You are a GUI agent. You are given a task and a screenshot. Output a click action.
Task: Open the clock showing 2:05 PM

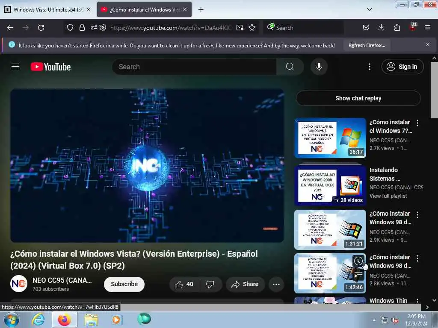click(x=416, y=319)
